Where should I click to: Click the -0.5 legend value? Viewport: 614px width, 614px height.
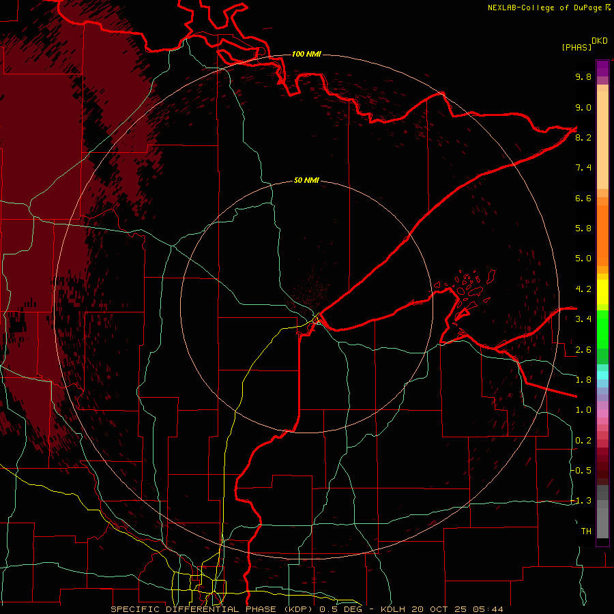tap(581, 471)
